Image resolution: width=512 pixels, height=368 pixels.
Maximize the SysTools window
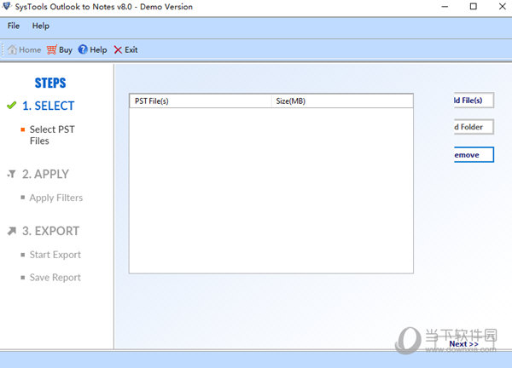pyautogui.click(x=473, y=7)
